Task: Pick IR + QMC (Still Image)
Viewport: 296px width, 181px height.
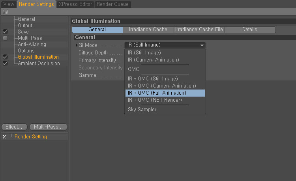Action: 165,78
